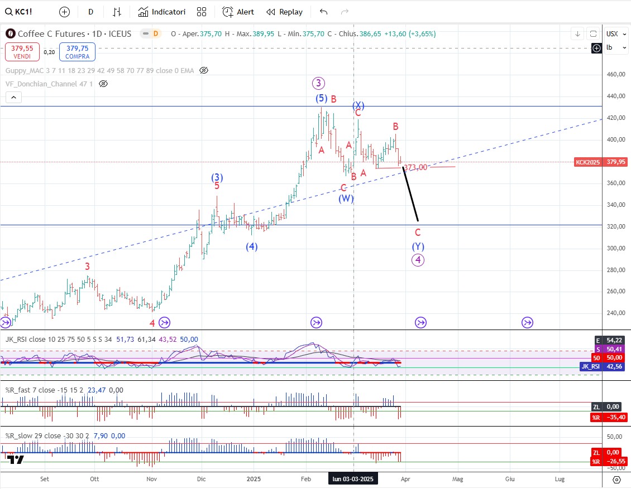The image size is (631, 489).
Task: Undo the last chart action
Action: [x=323, y=12]
